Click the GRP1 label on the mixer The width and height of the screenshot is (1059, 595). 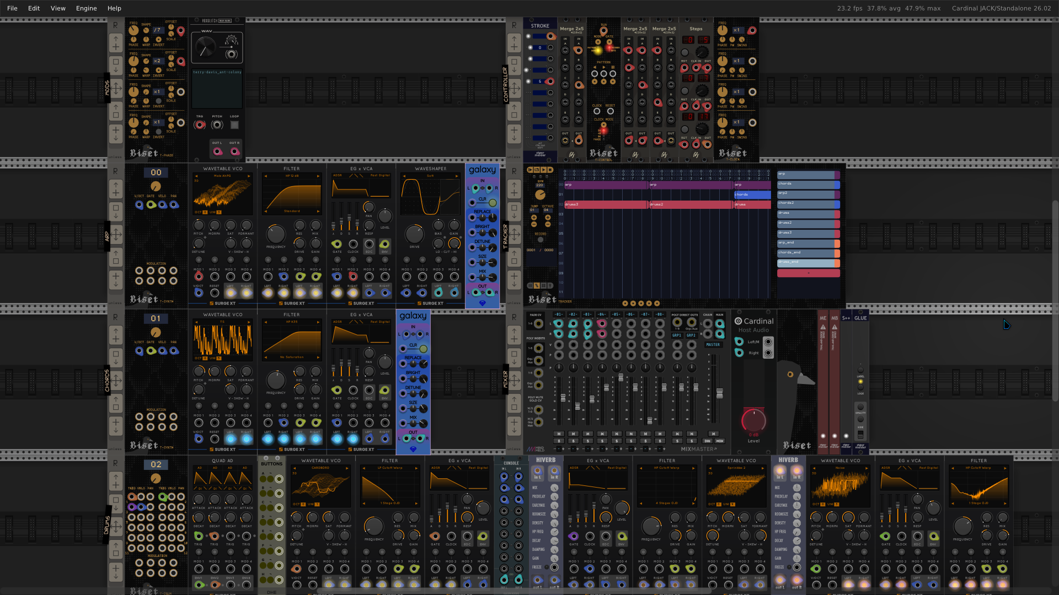677,336
